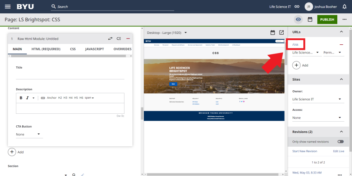Apply italic in the Description toolbar
The height and width of the screenshot is (176, 352).
coord(27,98)
